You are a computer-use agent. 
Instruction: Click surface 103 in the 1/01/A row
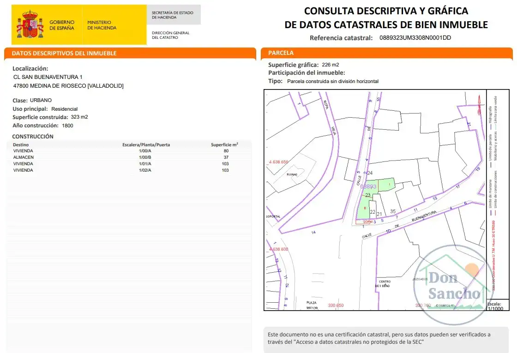[225, 164]
